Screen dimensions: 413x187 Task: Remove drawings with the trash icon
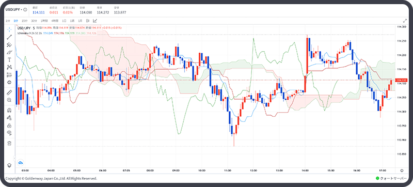[9, 143]
